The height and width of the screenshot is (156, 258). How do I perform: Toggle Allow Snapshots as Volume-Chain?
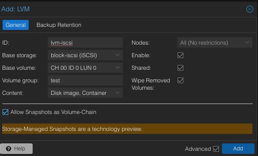(6, 112)
